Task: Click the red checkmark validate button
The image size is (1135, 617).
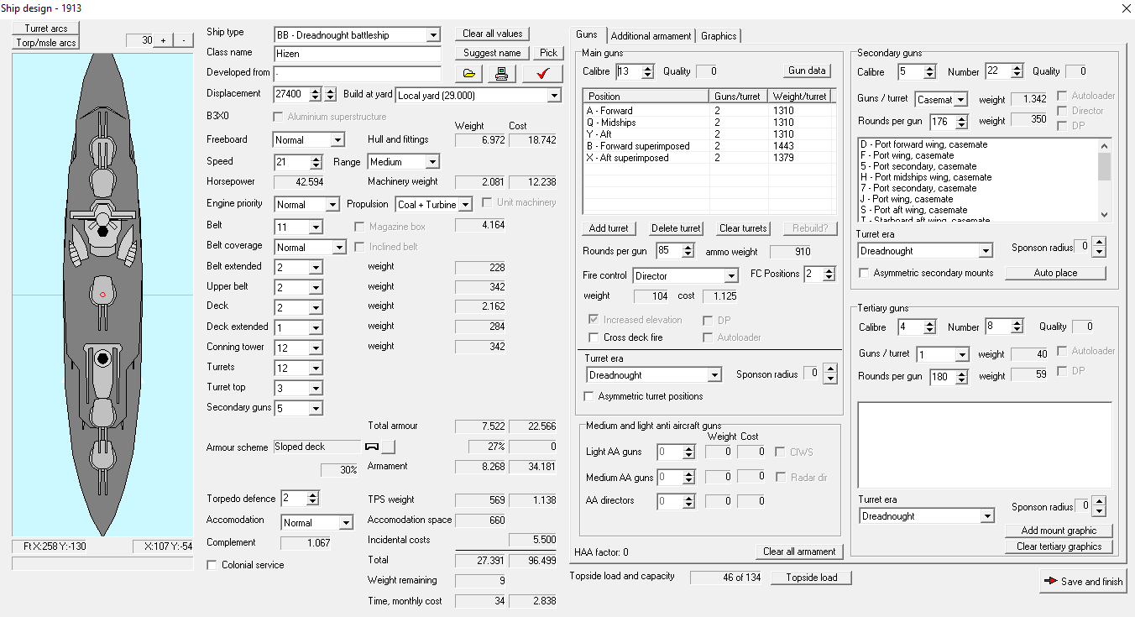Action: pyautogui.click(x=542, y=74)
